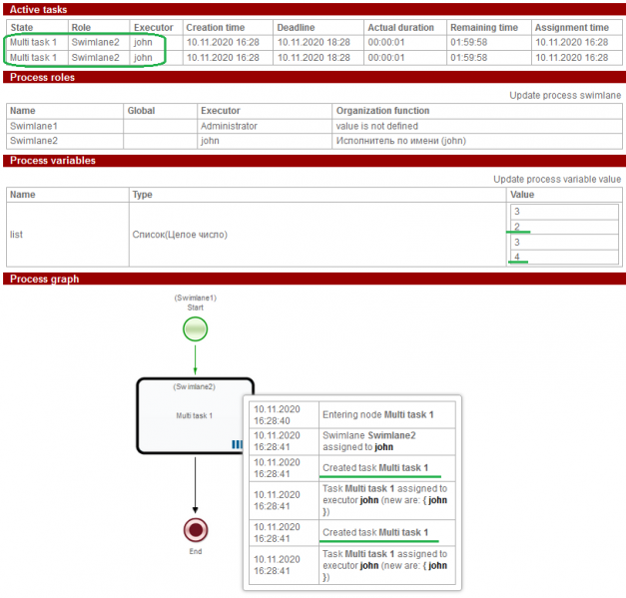Open the Update process swimlane link
The height and width of the screenshot is (598, 626).
(565, 95)
